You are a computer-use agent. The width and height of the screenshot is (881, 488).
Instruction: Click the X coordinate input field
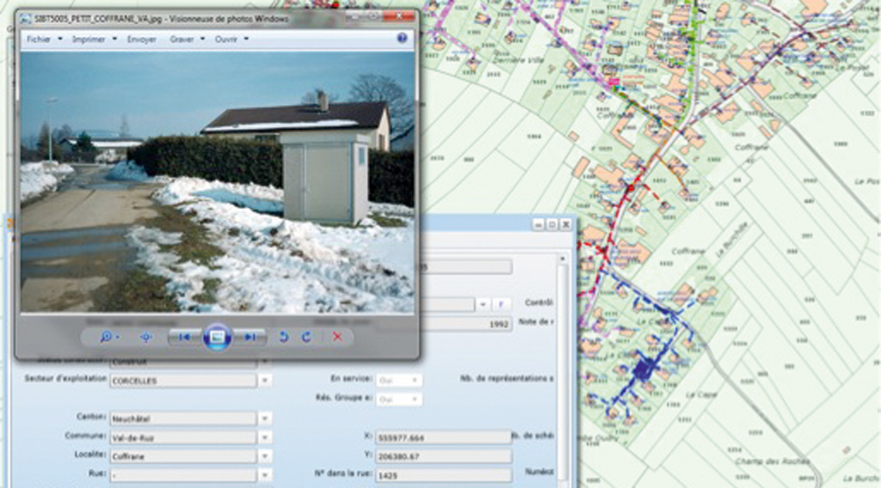pos(442,437)
